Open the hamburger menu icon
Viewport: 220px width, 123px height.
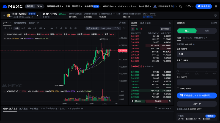tap(216, 6)
